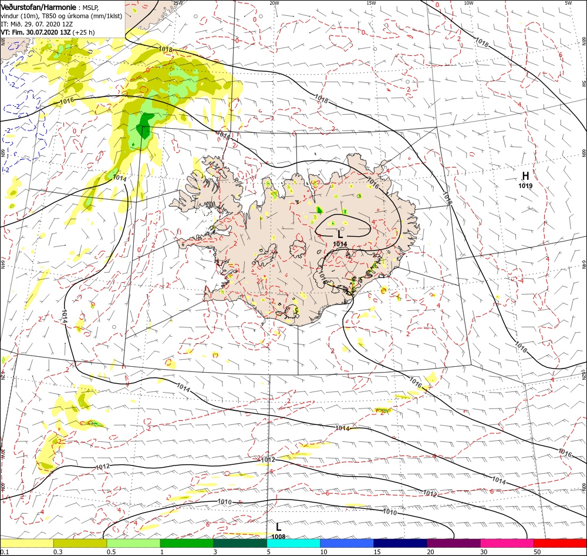
Task: Pick the cyan 5 mm legend swatch
Action: (293, 543)
